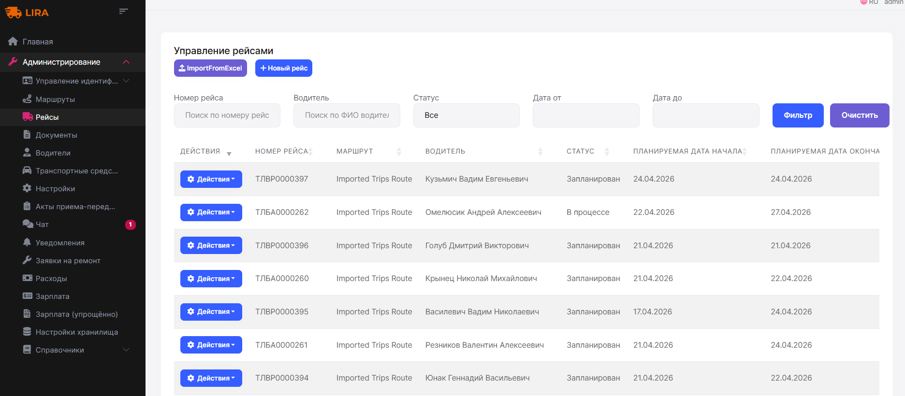Switch language via the RU label
Screen dimensions: 905x396
[874, 2]
